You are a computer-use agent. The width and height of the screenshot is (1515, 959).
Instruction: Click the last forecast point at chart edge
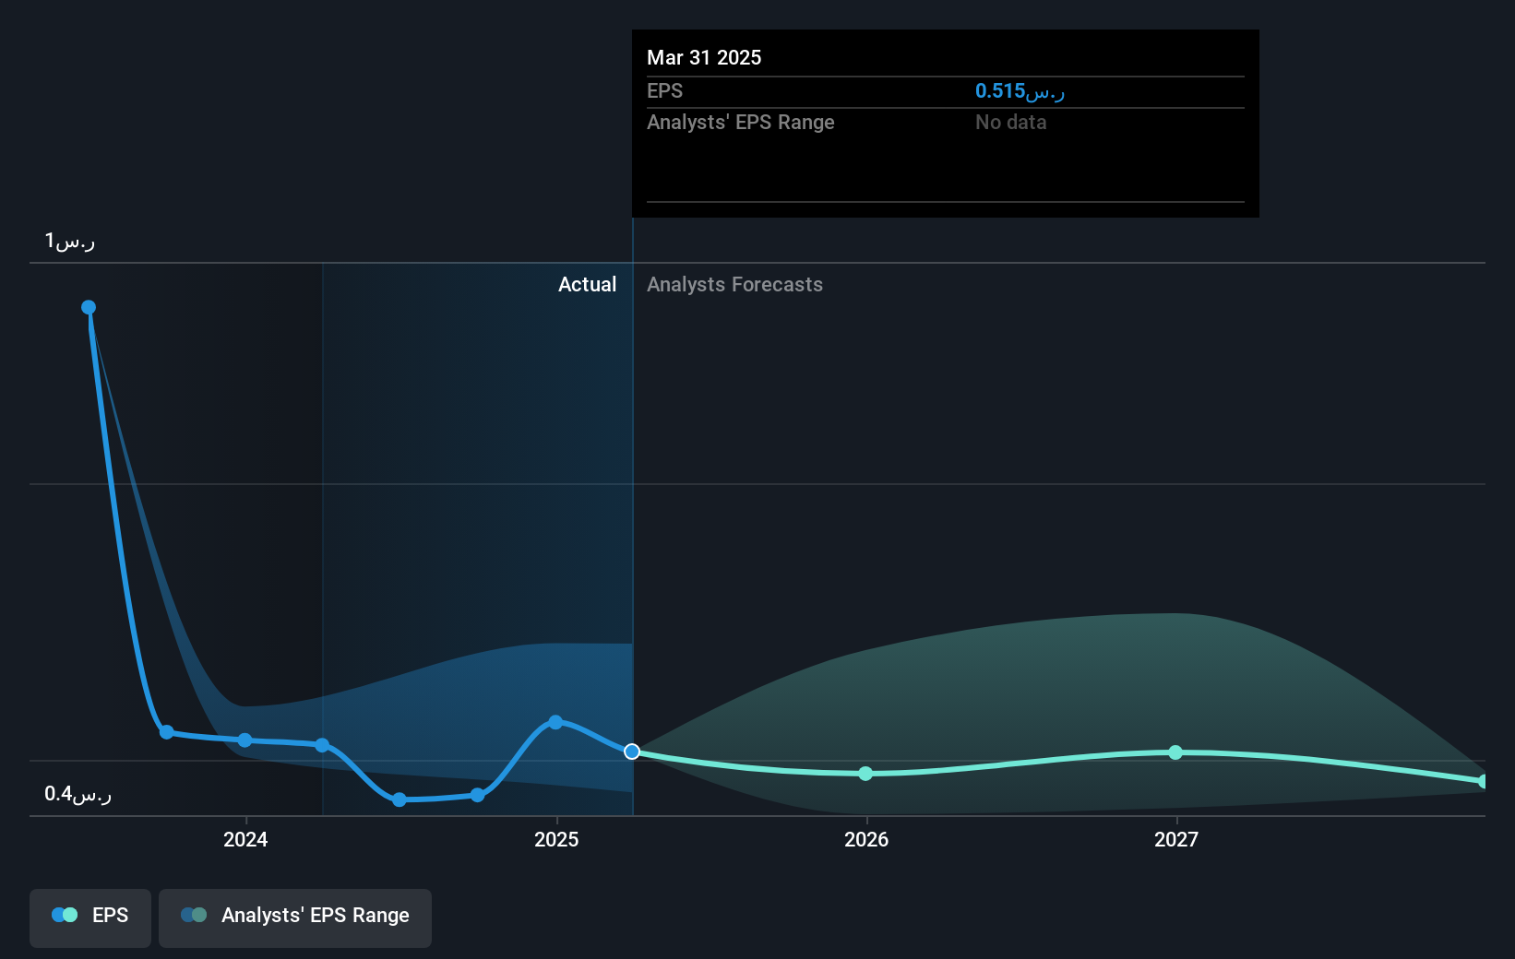(x=1483, y=782)
